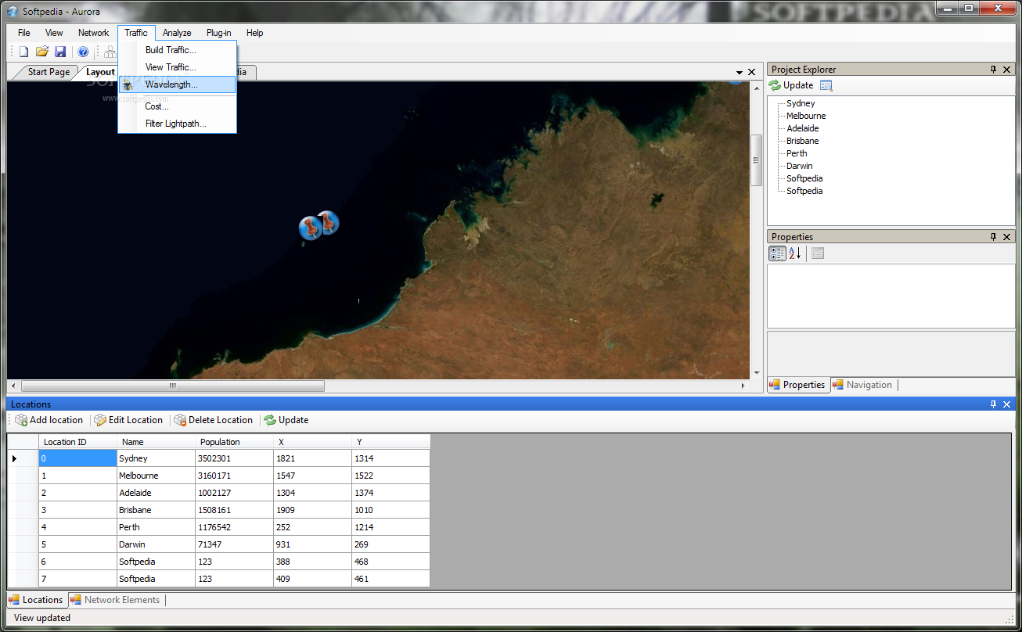The width and height of the screenshot is (1022, 632).
Task: Click the grayed Property Pages icon
Action: click(x=818, y=253)
